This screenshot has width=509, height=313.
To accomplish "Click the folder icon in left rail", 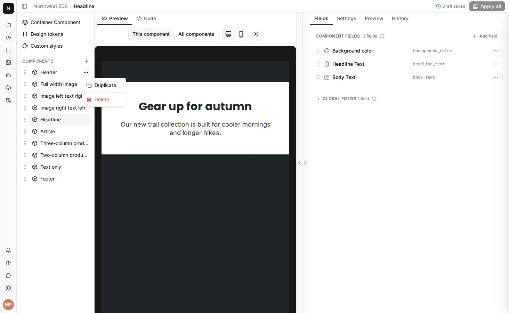I will tap(8, 25).
